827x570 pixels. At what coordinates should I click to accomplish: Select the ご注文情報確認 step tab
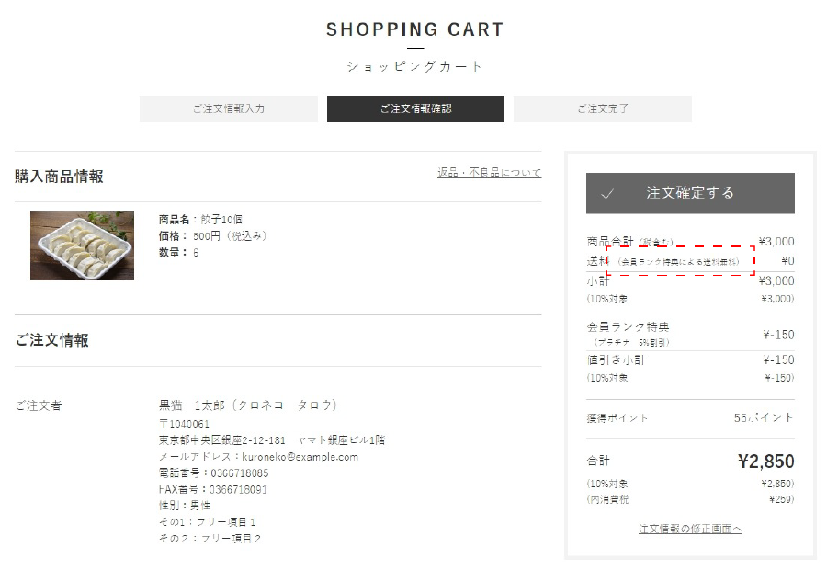pyautogui.click(x=415, y=108)
